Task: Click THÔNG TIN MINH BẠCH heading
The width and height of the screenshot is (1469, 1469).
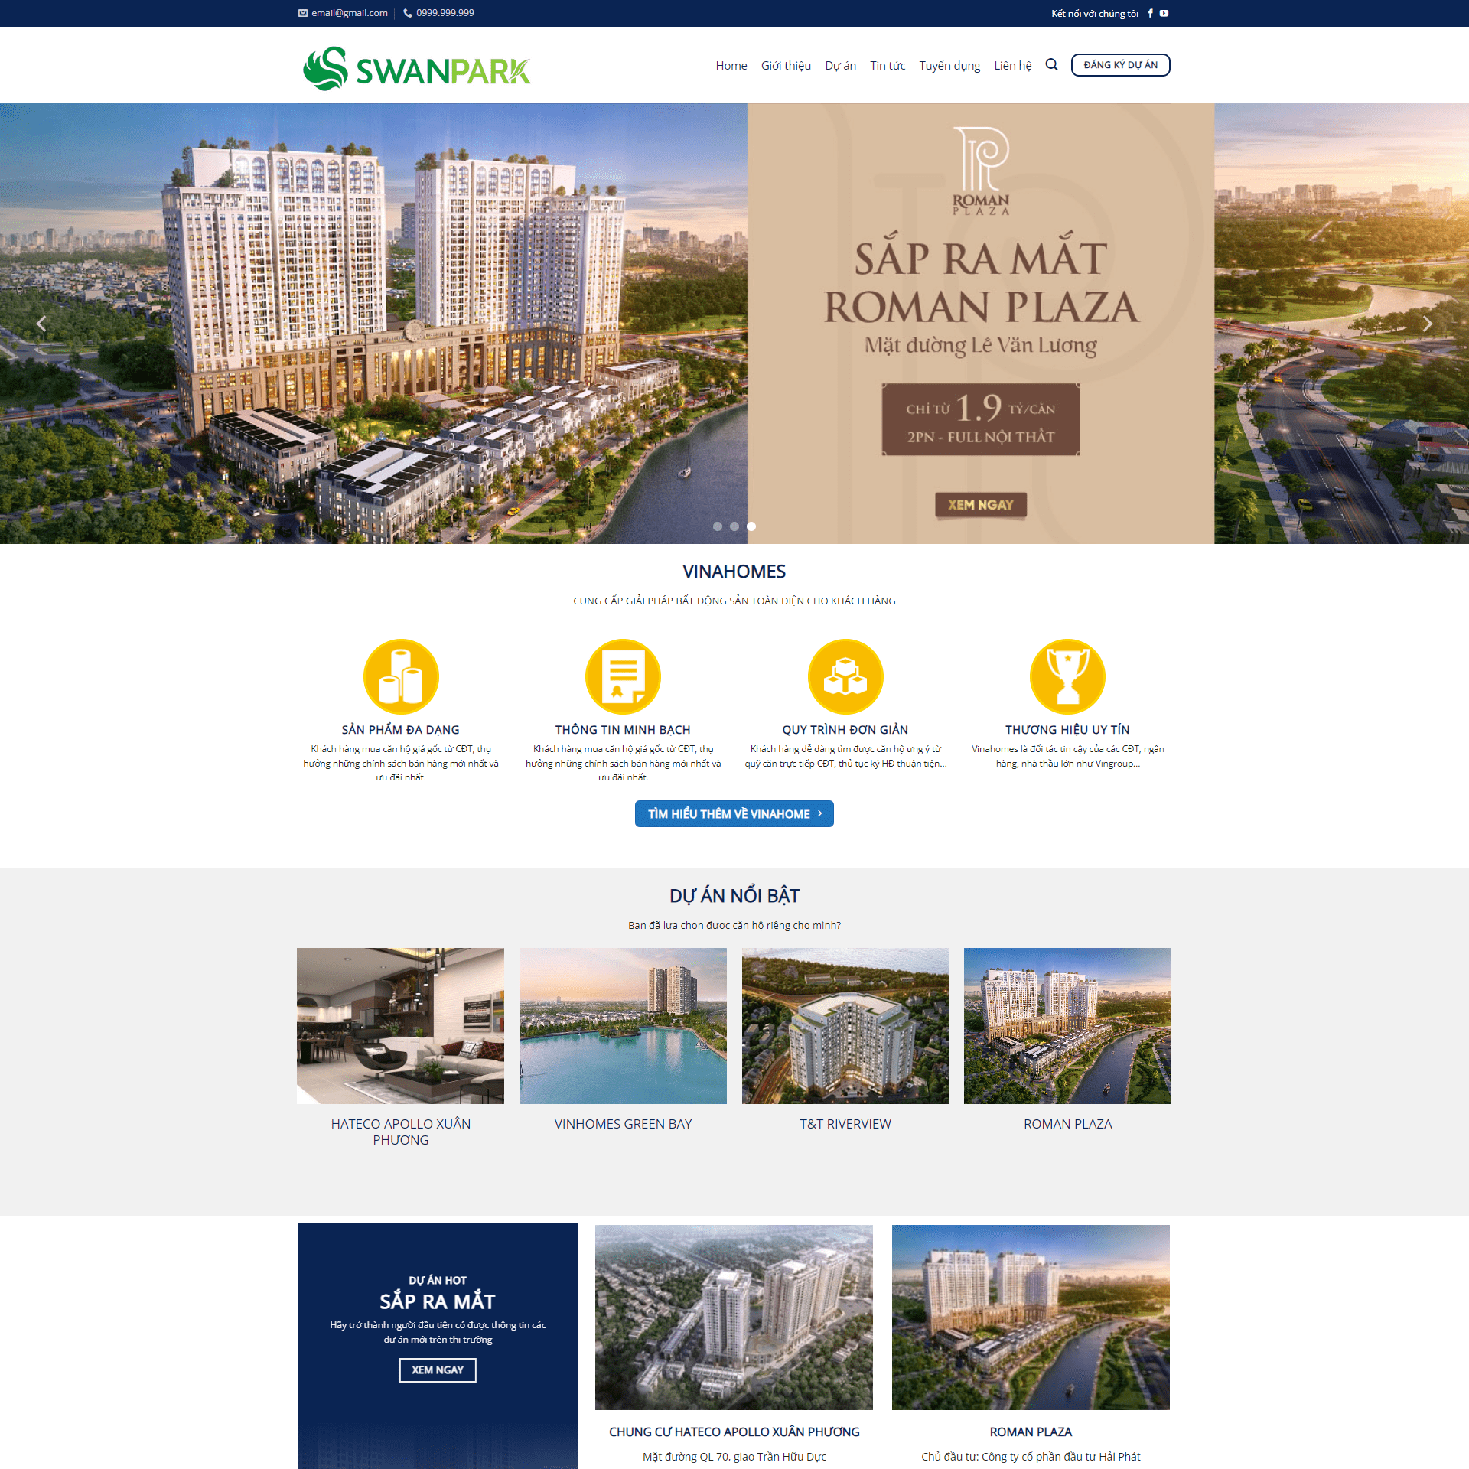Action: [623, 730]
